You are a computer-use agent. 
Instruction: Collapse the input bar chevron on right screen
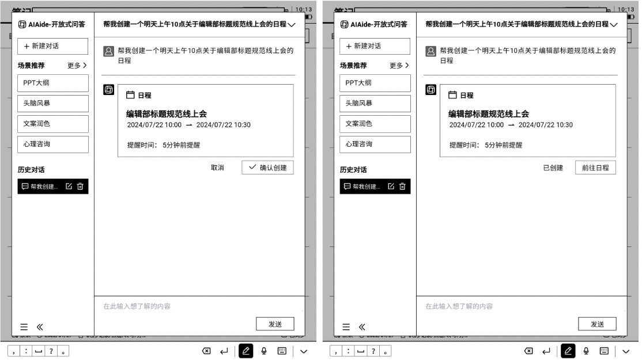point(626,351)
